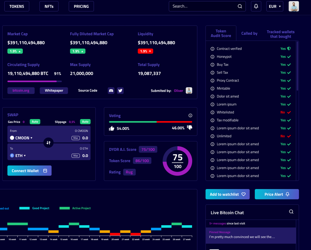Click the Market Cap 1.9% up badge

(x=15, y=51)
